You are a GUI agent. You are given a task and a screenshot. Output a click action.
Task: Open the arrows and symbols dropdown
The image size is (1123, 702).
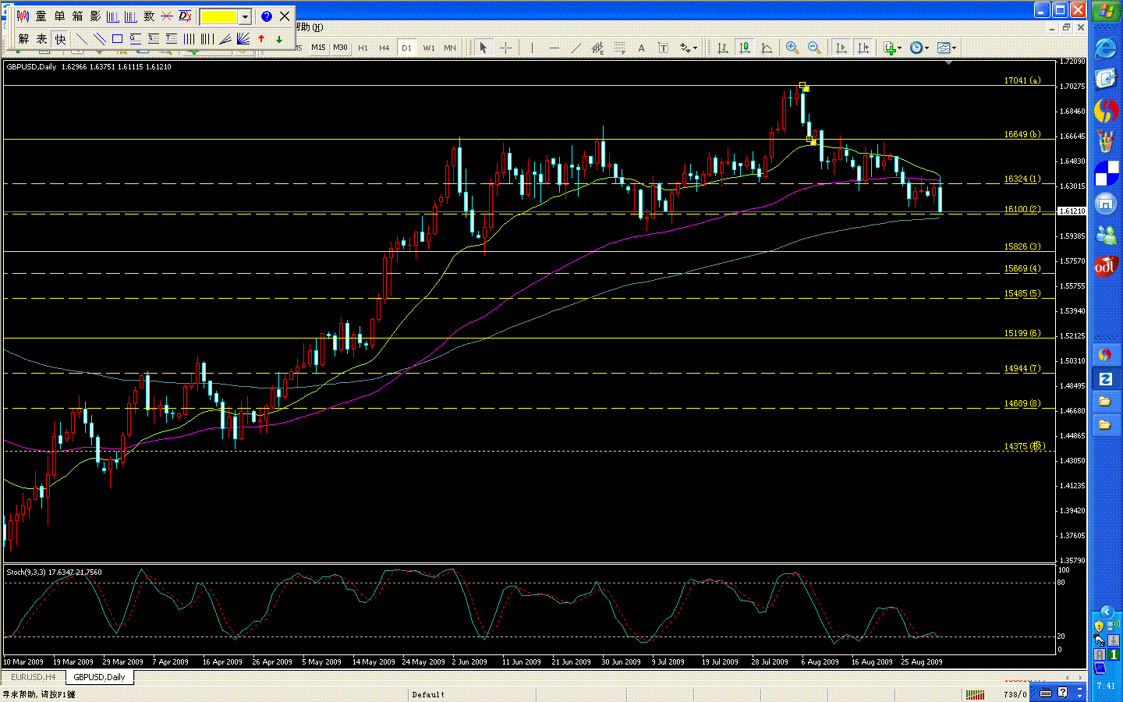tap(688, 48)
